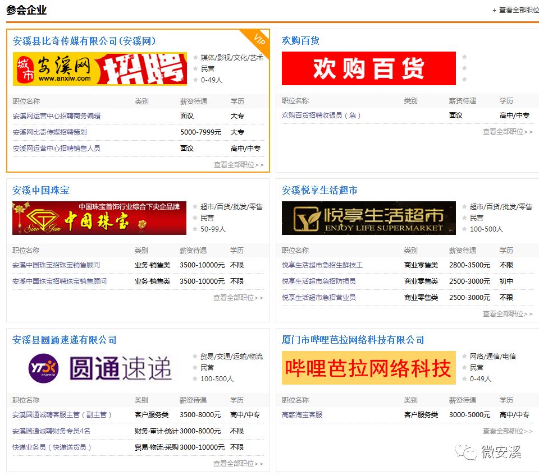Image resolution: width=539 pixels, height=476 pixels.
Task: Click the company size 50-99人
Action: (x=213, y=229)
